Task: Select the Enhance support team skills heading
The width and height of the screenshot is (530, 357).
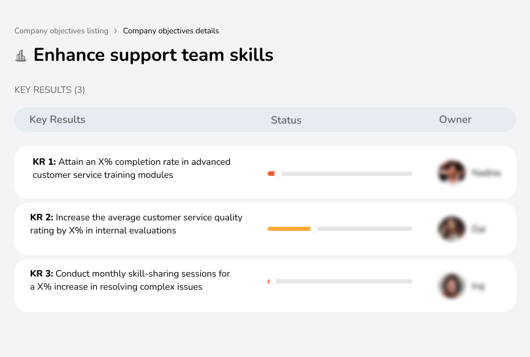Action: point(154,55)
